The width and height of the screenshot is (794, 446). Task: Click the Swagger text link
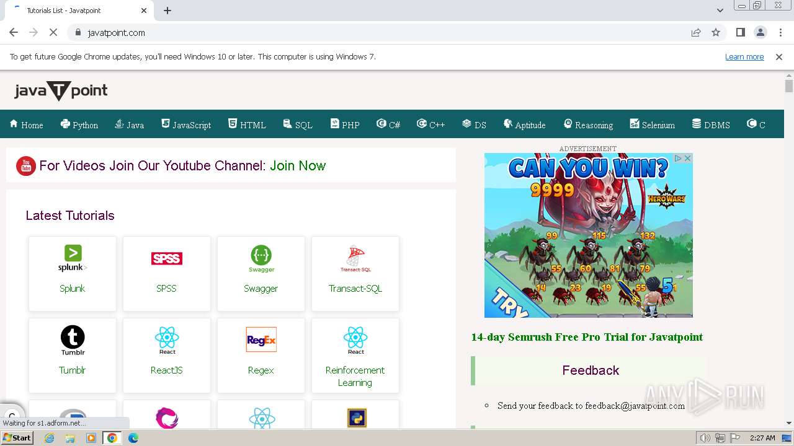pos(261,288)
